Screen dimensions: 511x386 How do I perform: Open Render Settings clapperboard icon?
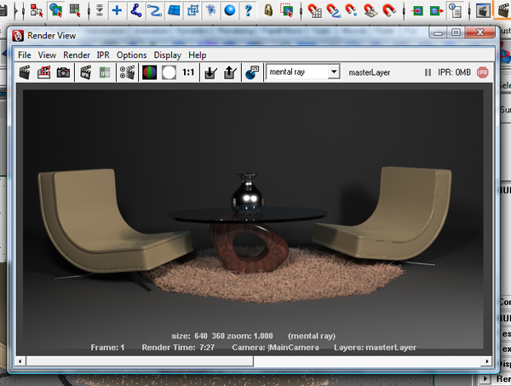[x=127, y=72]
